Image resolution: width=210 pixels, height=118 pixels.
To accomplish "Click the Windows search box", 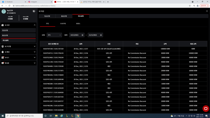I will tap(24, 116).
